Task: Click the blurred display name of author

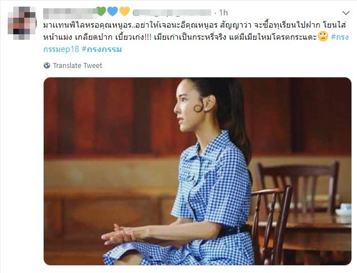Action: [x=70, y=13]
